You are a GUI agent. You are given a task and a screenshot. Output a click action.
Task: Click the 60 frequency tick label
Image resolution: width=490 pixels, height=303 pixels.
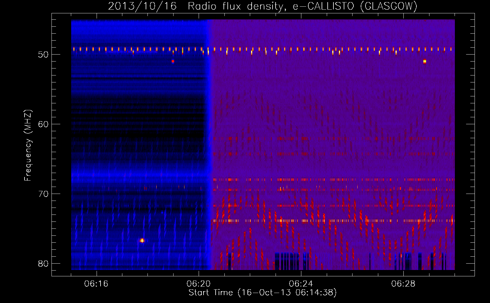43,124
